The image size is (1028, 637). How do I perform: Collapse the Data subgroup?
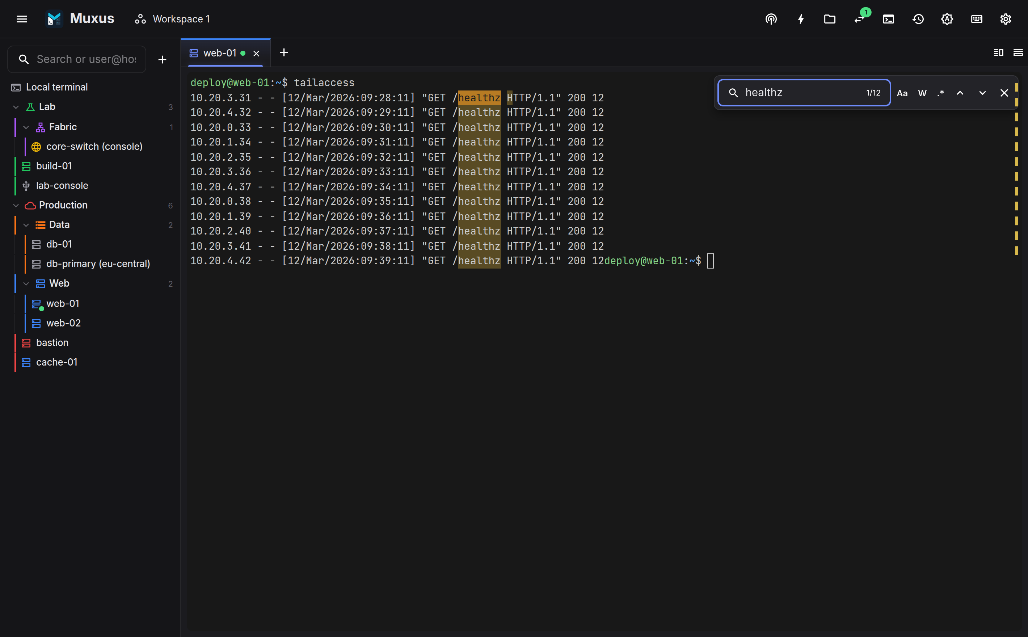pos(26,225)
